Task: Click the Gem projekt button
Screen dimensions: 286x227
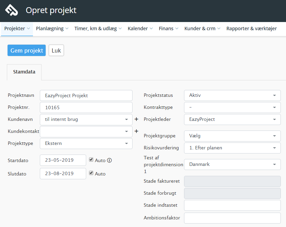Action: pyautogui.click(x=27, y=50)
